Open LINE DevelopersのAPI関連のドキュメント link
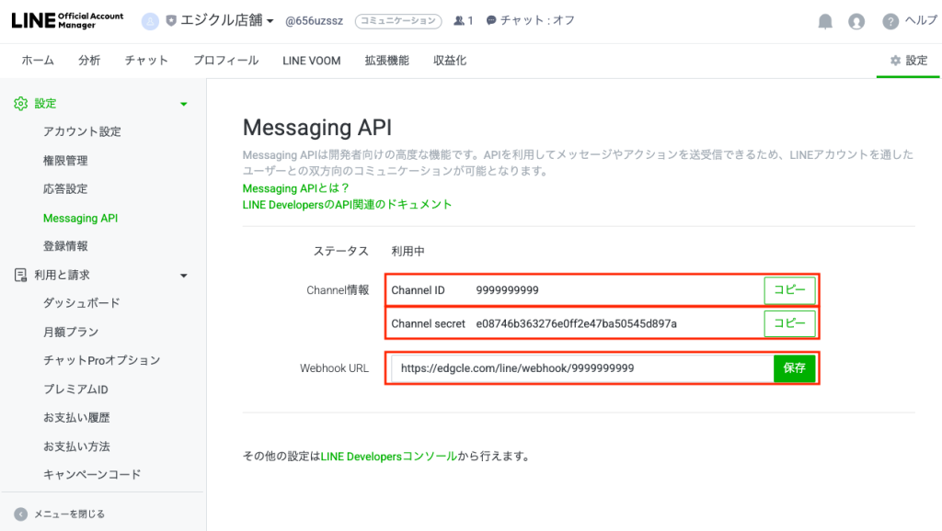942x531 pixels. 347,205
